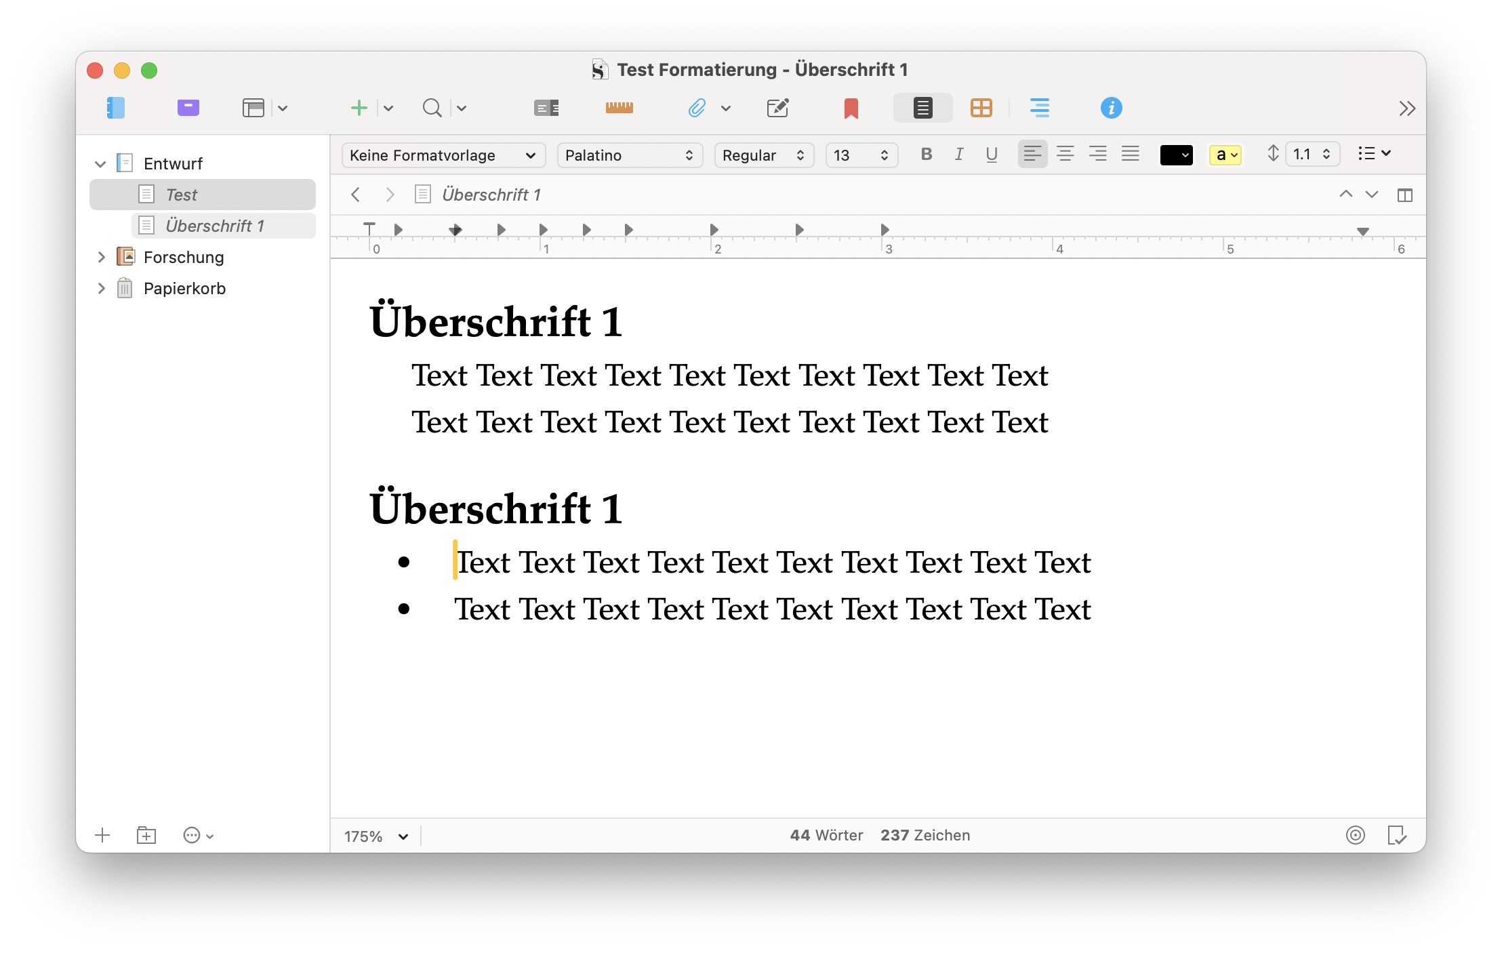Click the word count in footer
This screenshot has width=1502, height=953.
[826, 835]
